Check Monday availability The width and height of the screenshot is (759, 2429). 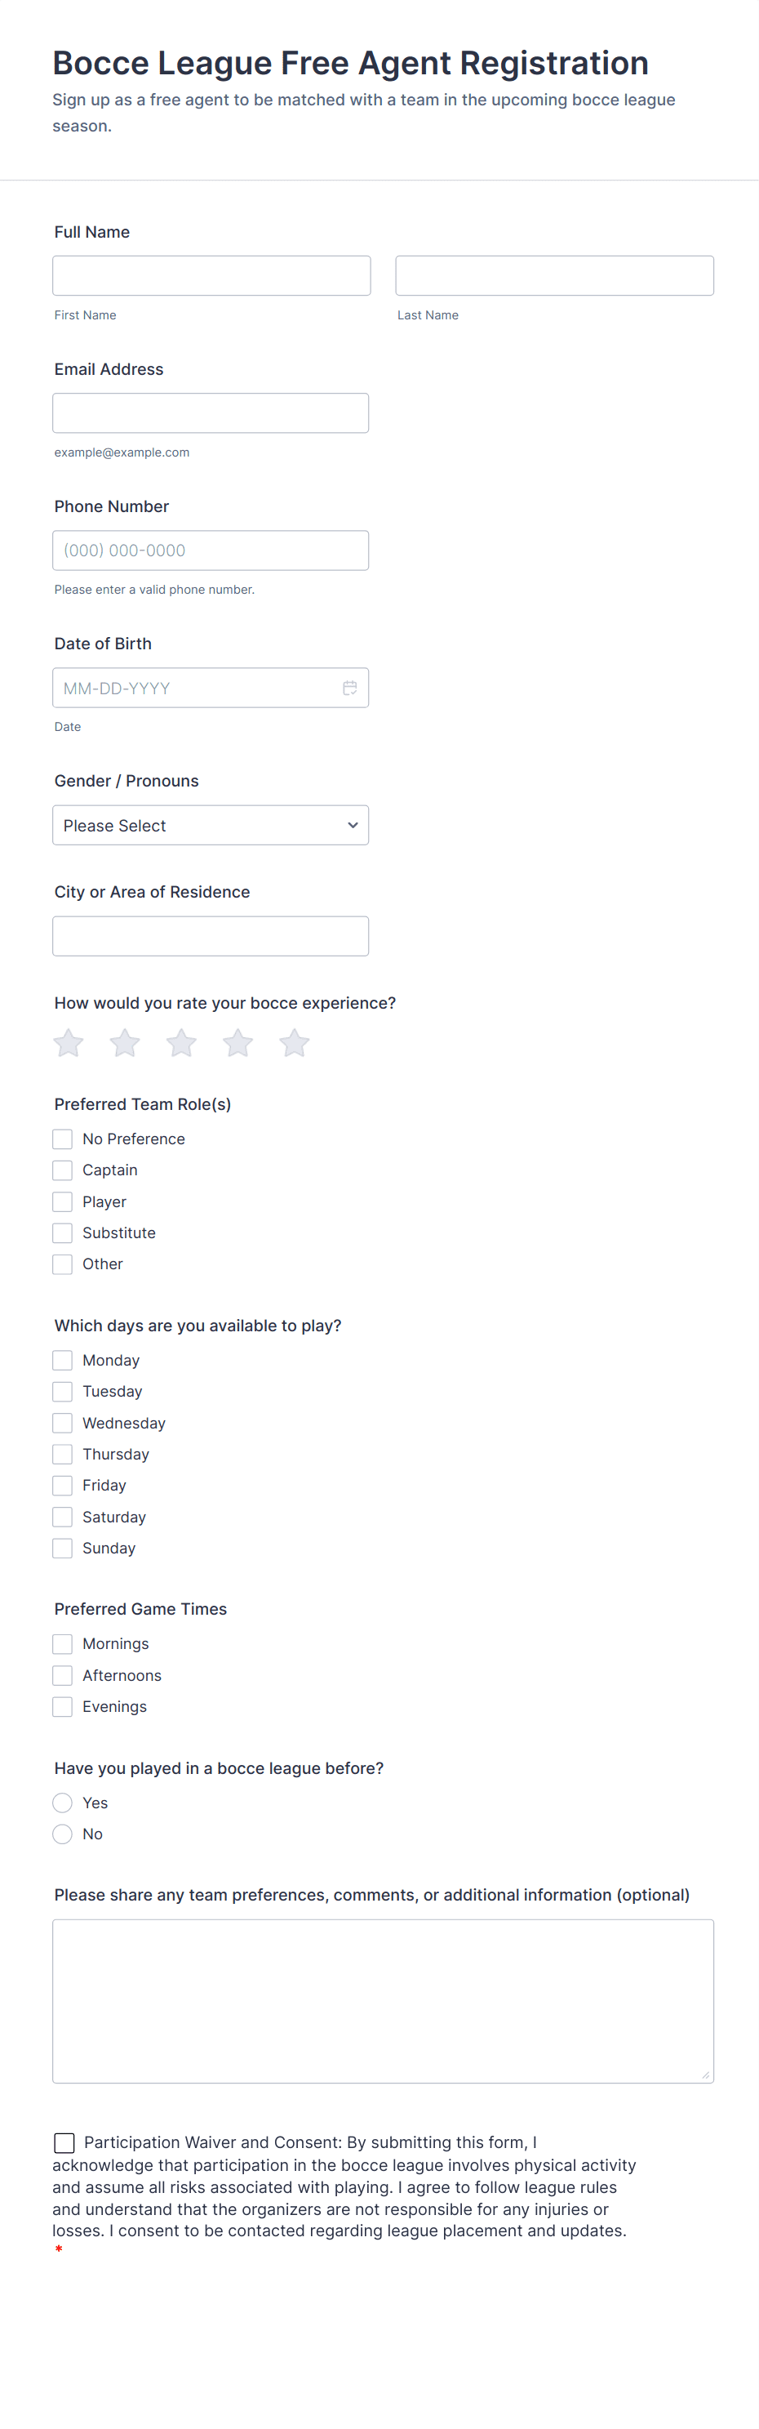[x=62, y=1360]
